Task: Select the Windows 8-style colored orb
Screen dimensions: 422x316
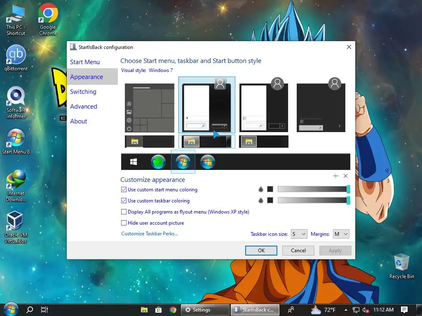Action: [208, 162]
